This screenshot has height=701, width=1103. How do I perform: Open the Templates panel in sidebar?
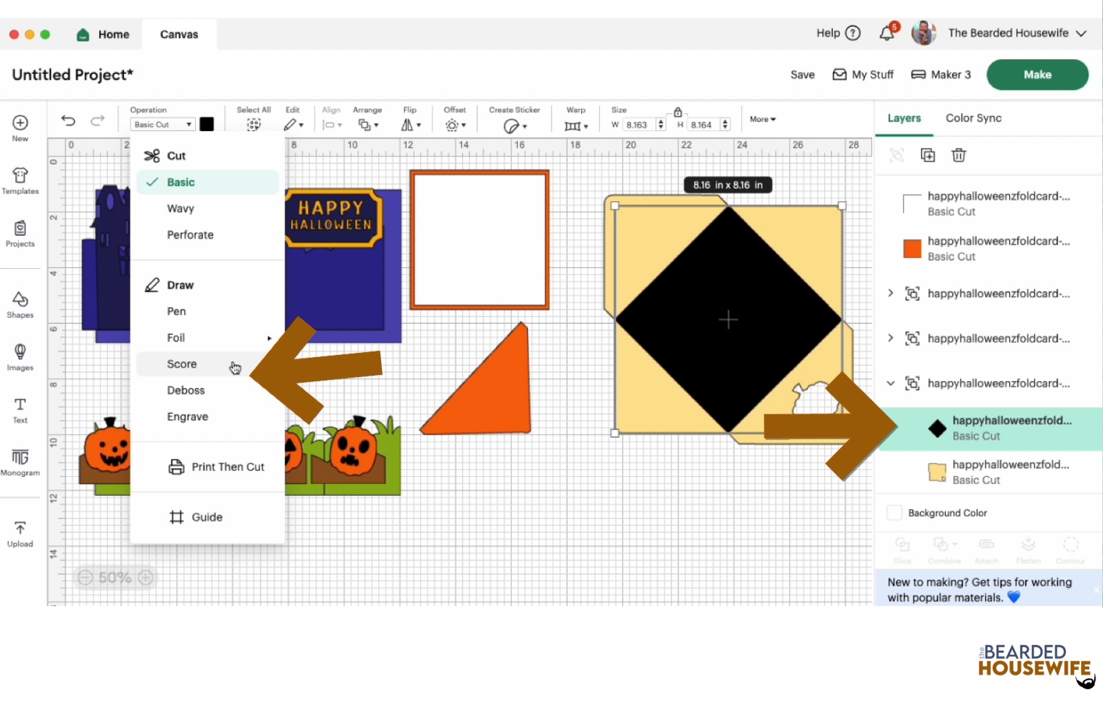tap(20, 181)
